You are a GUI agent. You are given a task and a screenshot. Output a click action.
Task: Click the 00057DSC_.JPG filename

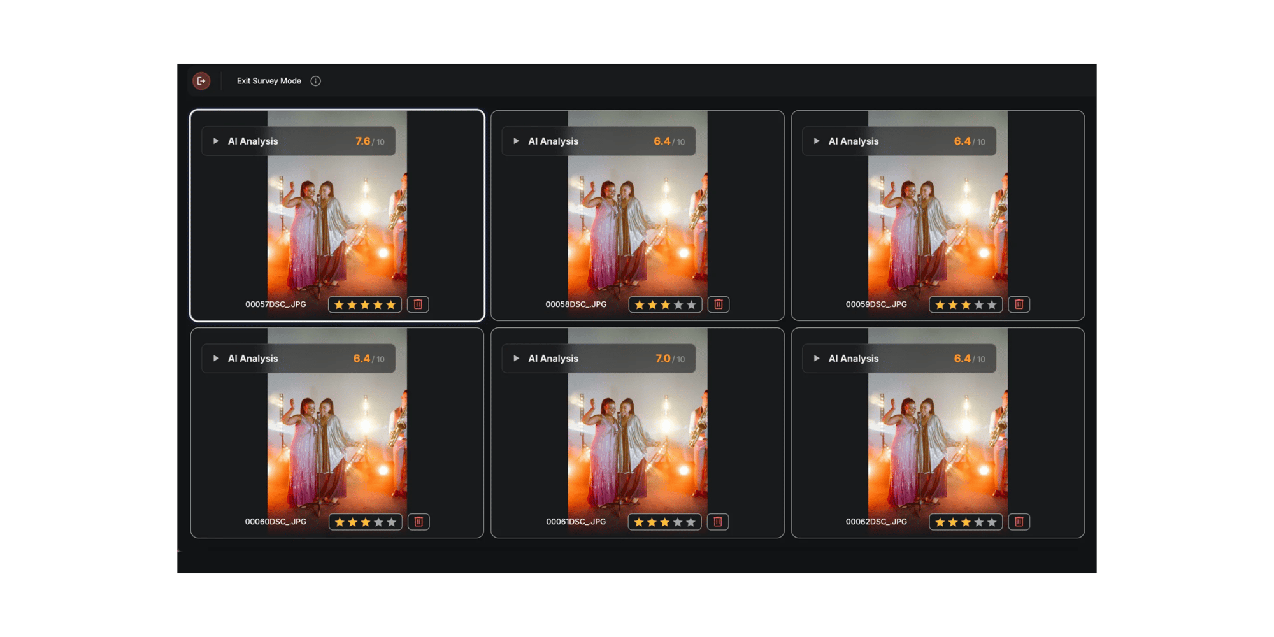[276, 304]
